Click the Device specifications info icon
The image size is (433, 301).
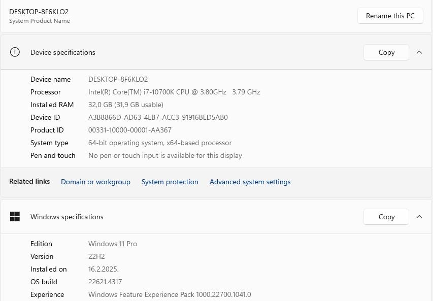[15, 52]
